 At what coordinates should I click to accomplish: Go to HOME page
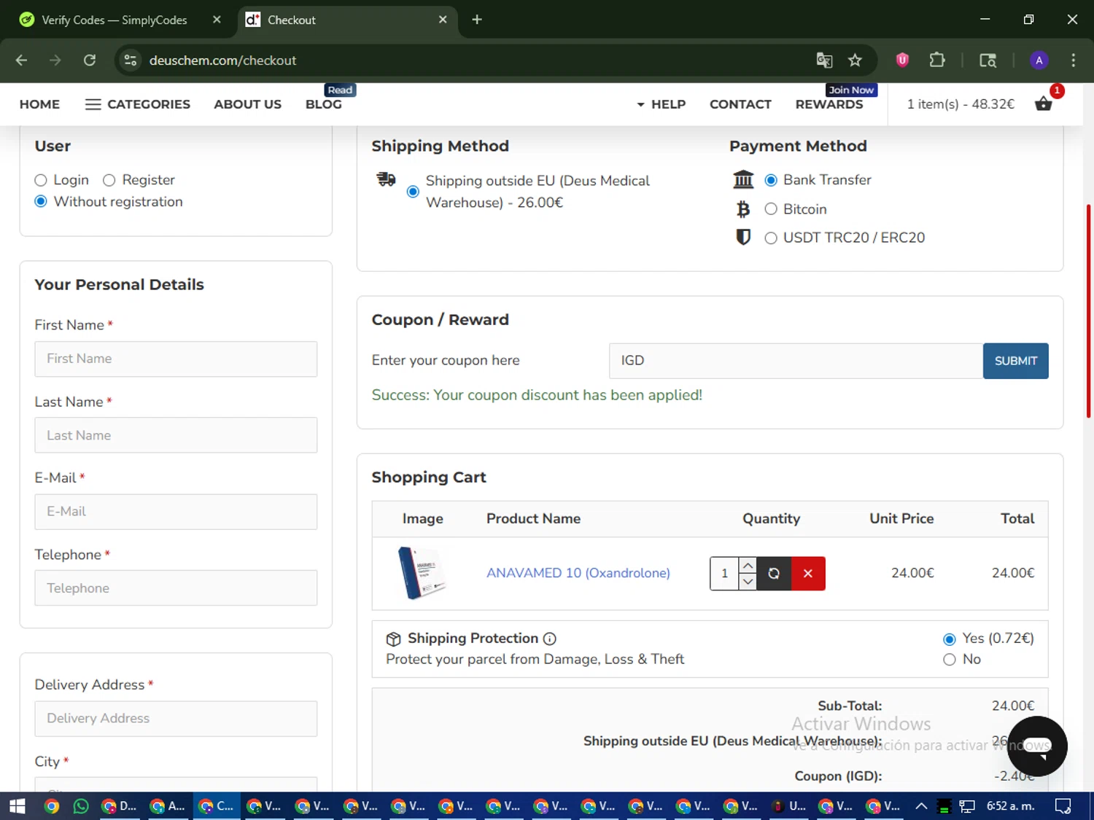tap(39, 104)
